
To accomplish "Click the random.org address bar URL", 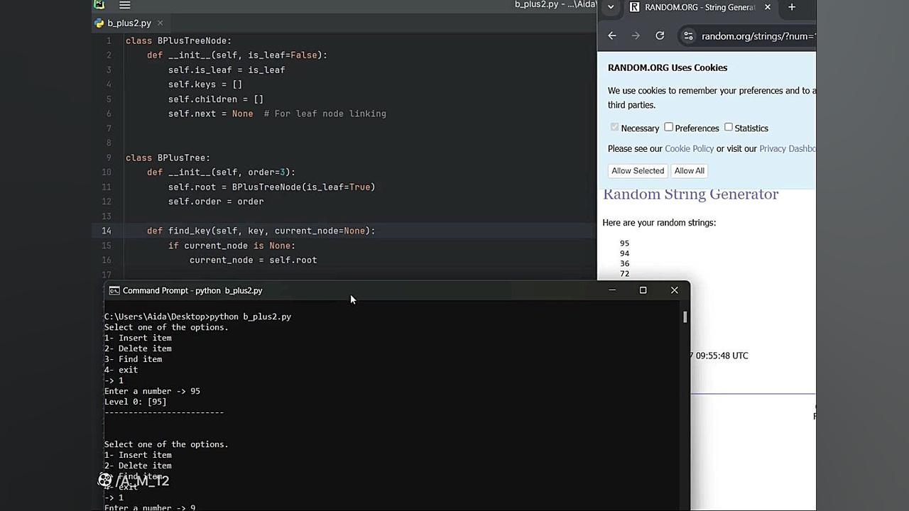I will pyautogui.click(x=758, y=36).
